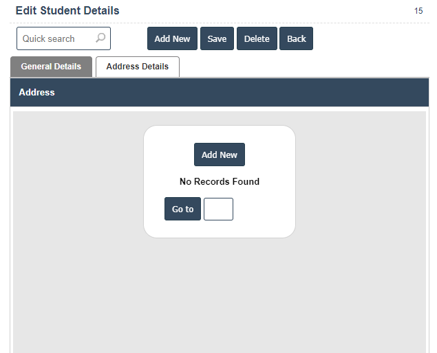Focus the Quick search text field
The image size is (437, 353).
coord(56,38)
